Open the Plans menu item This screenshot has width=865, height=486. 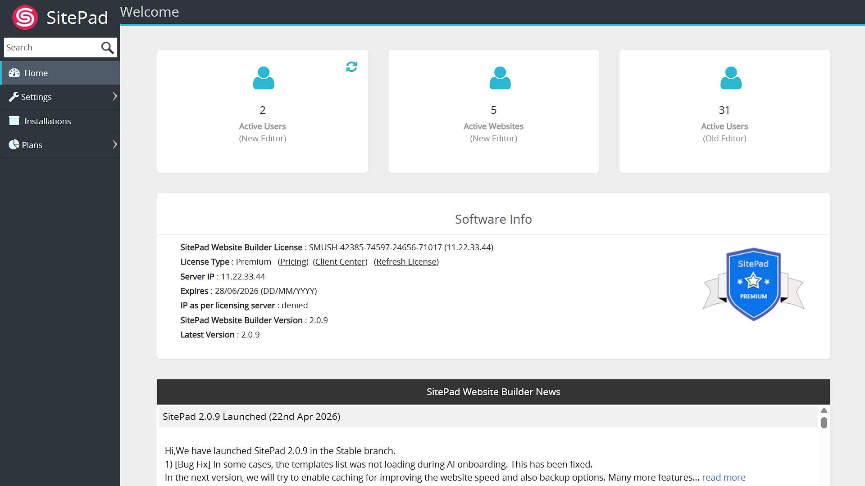[60, 145]
